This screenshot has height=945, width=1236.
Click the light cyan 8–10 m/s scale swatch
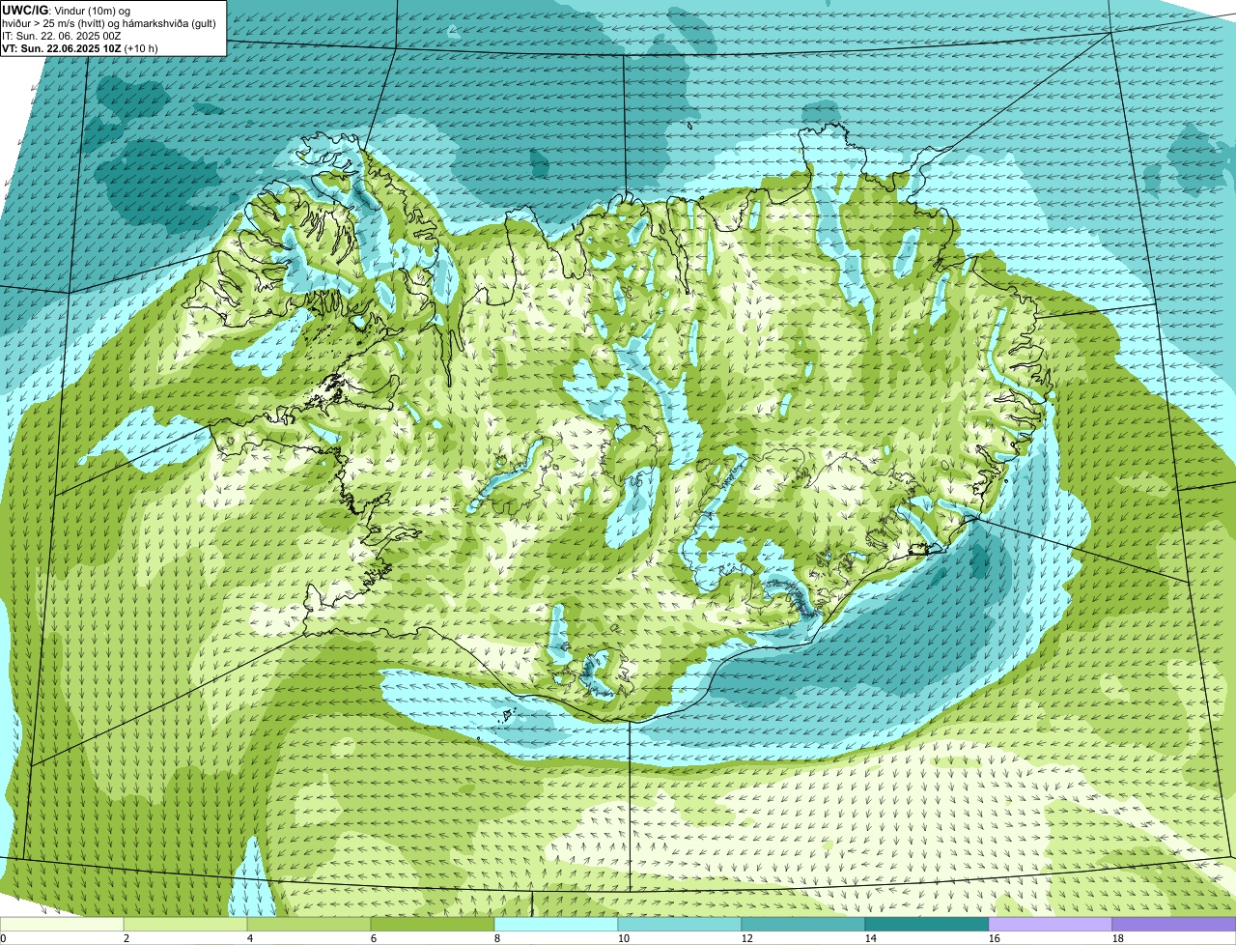(x=556, y=924)
